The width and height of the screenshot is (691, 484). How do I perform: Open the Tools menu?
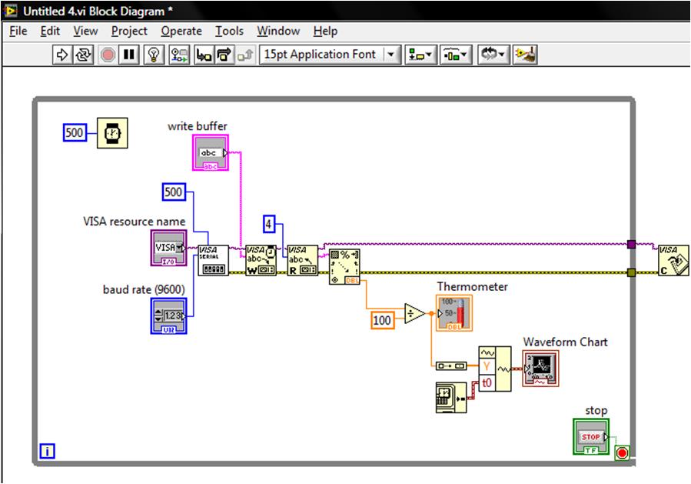tap(229, 31)
